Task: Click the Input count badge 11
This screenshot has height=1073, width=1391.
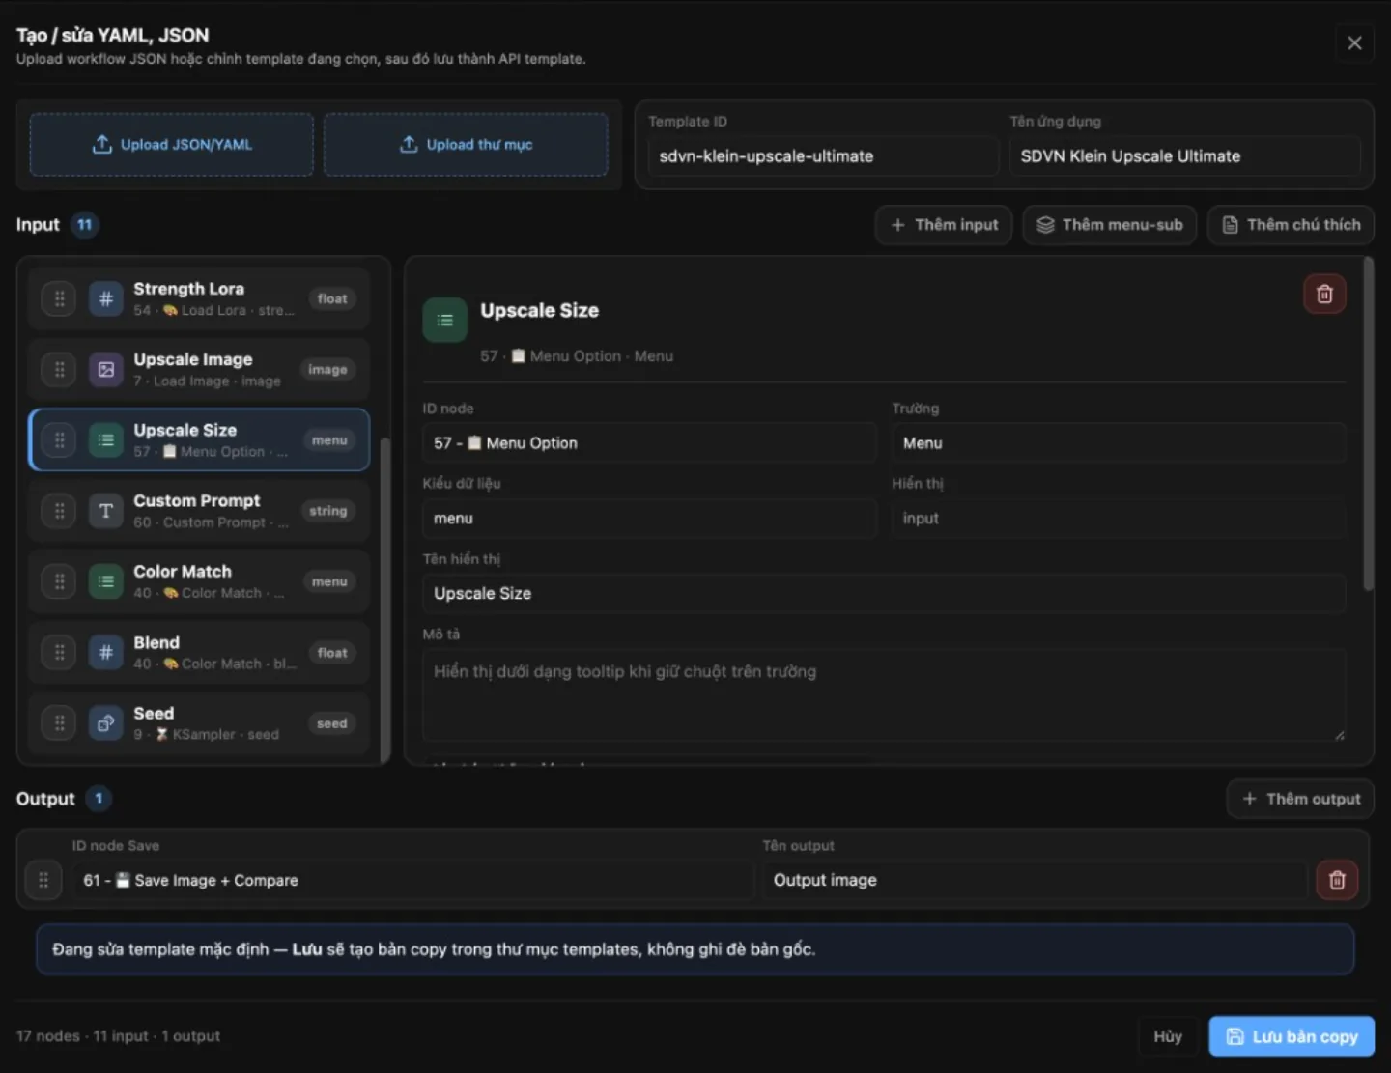Action: (85, 225)
